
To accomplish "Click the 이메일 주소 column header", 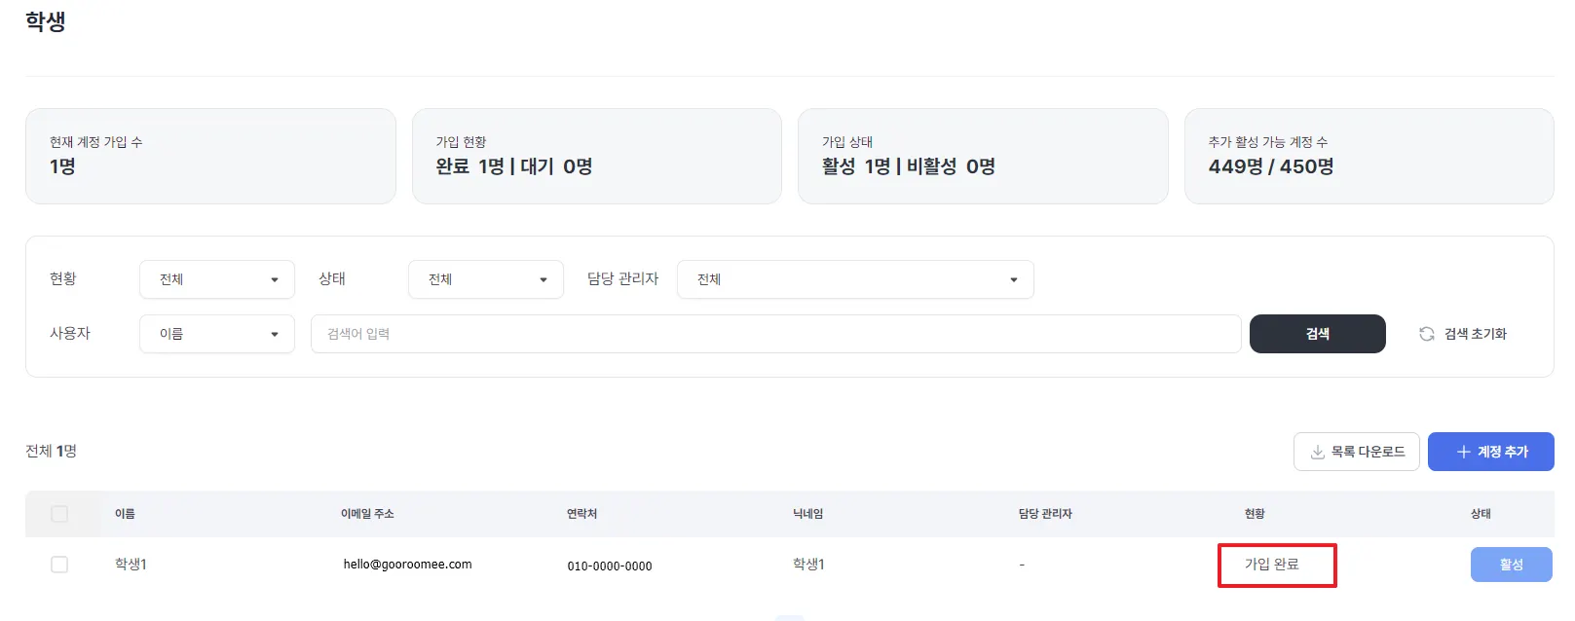I will point(367,514).
